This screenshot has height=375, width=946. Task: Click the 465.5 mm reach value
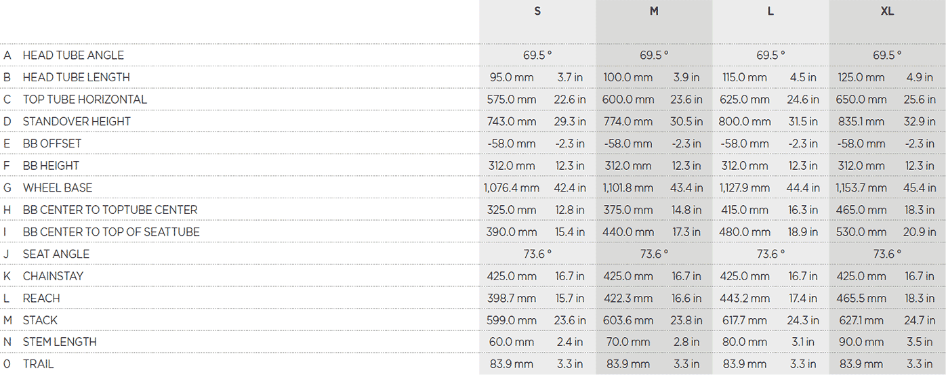click(x=861, y=298)
